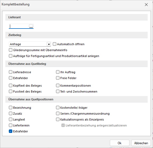The image size is (153, 148).
Task: Close the Komplettbestellung dialog
Action: [146, 5]
